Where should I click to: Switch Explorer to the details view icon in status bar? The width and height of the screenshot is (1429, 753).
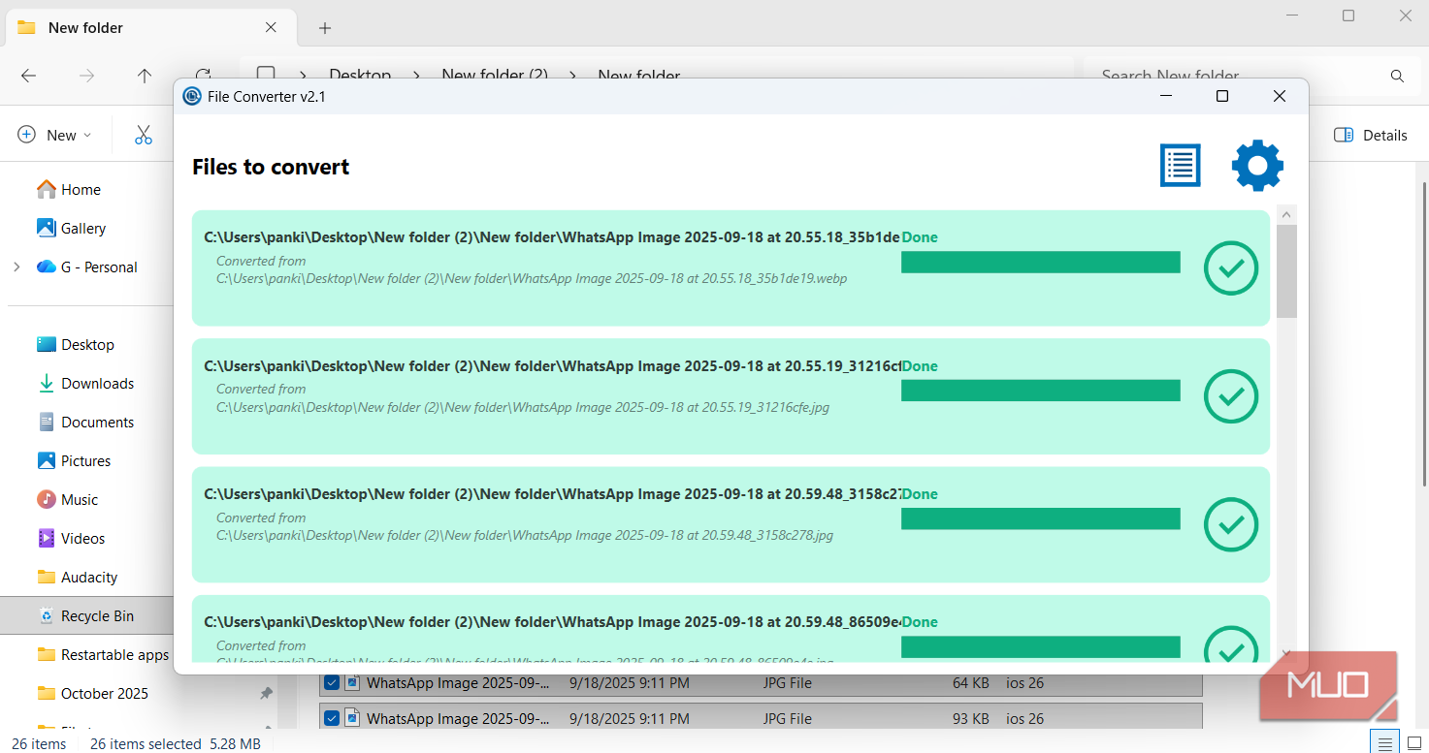(x=1385, y=743)
